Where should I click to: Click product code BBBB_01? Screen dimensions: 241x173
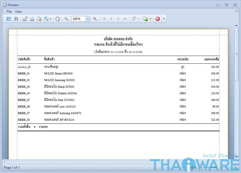coord(24,73)
